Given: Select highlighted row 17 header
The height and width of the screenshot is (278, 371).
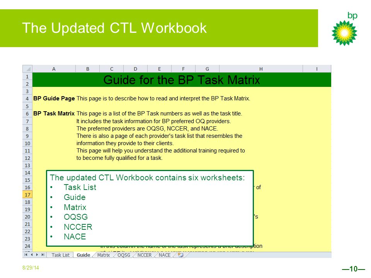Looking at the screenshot, I should coord(27,195).
